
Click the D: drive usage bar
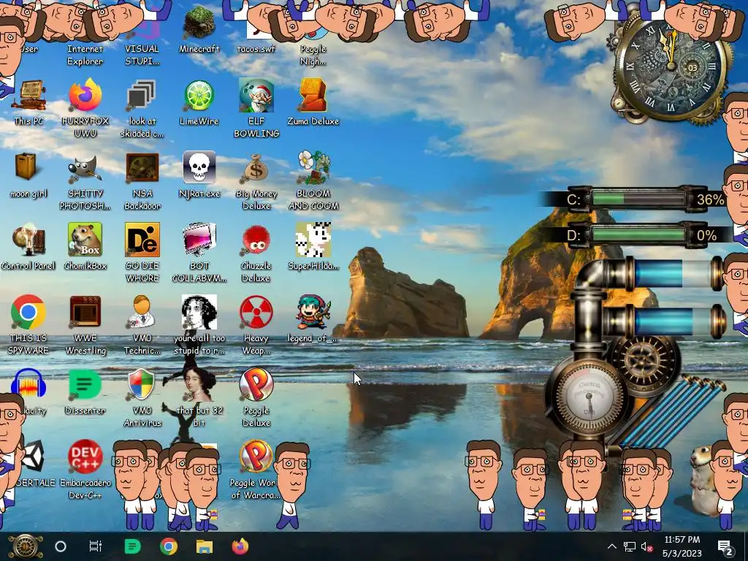pos(638,235)
